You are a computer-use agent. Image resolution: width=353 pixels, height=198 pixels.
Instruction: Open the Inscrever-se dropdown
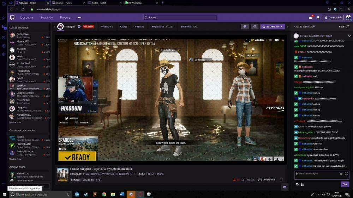point(273,26)
